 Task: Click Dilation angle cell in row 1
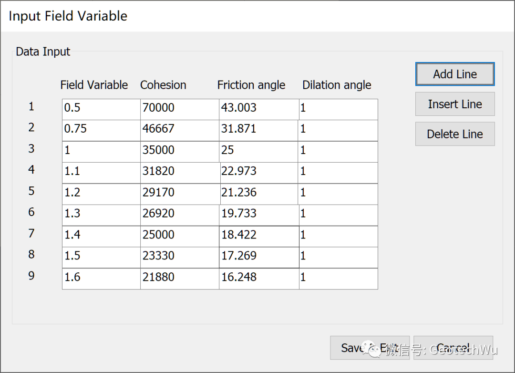338,109
